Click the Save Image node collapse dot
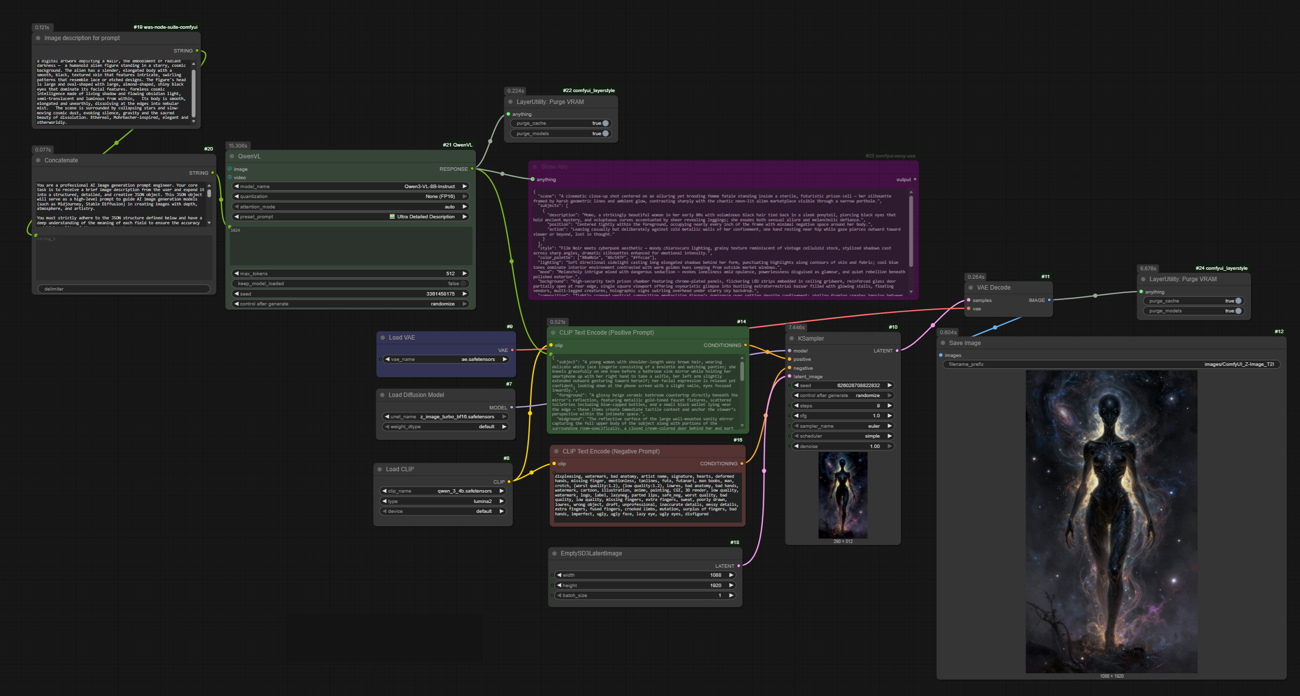 pyautogui.click(x=943, y=343)
